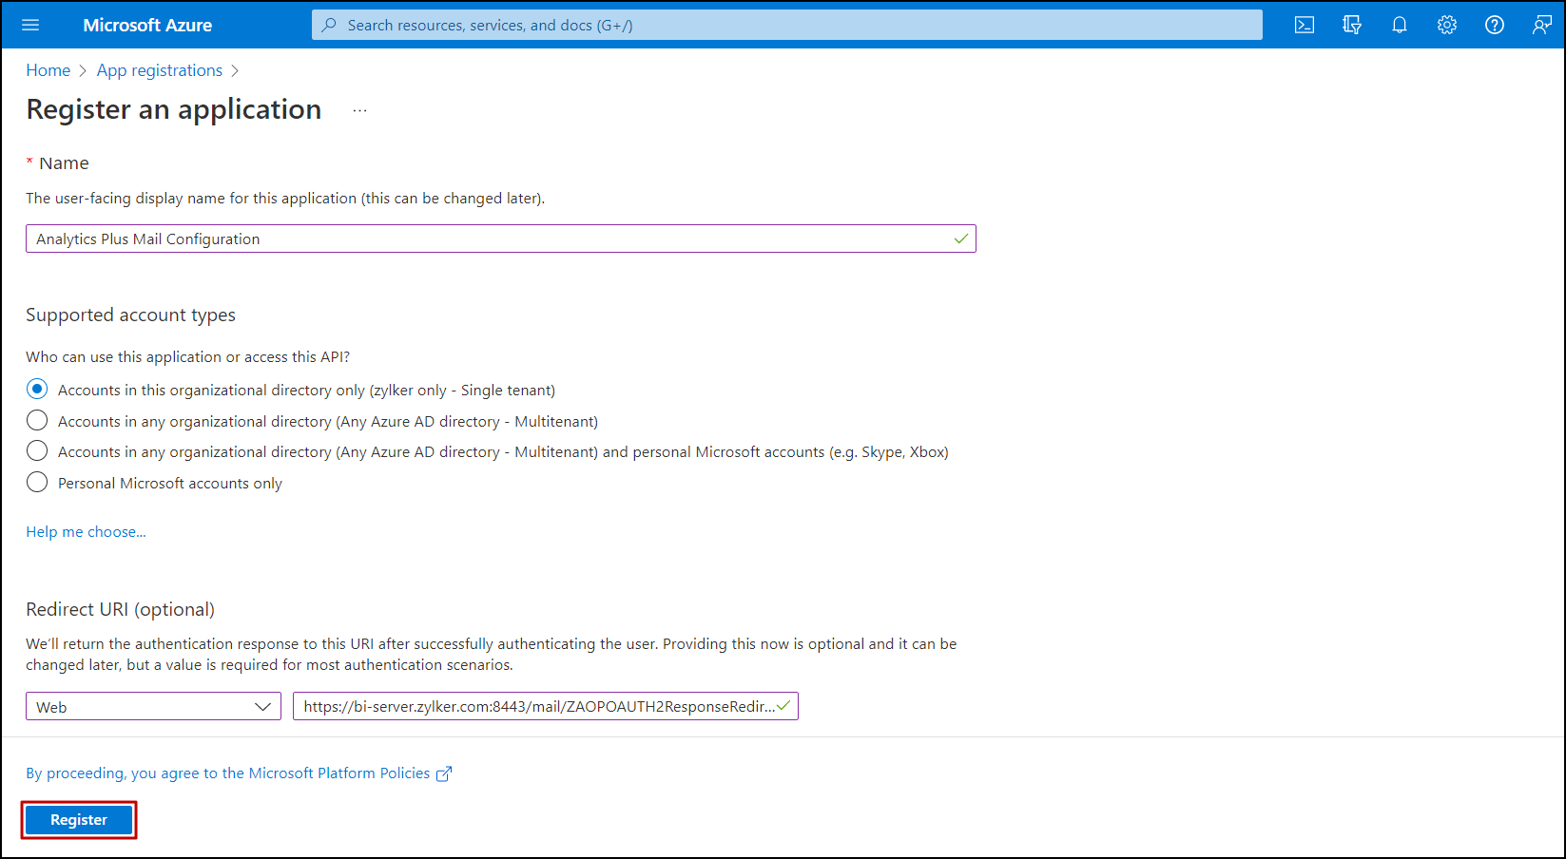This screenshot has width=1566, height=859.
Task: Open the portal hamburger menu
Action: click(x=30, y=25)
